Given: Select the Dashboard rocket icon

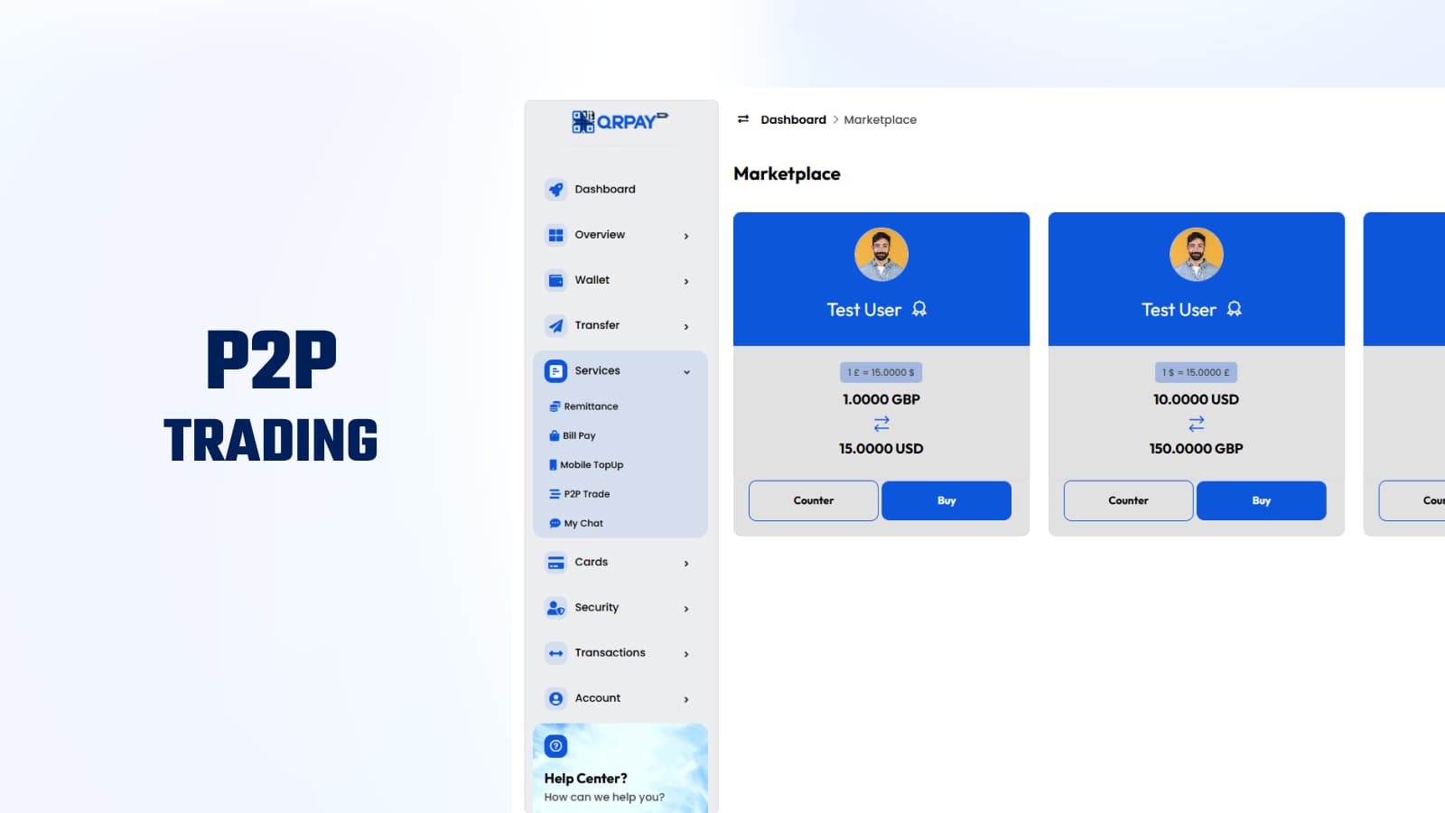Looking at the screenshot, I should point(555,189).
